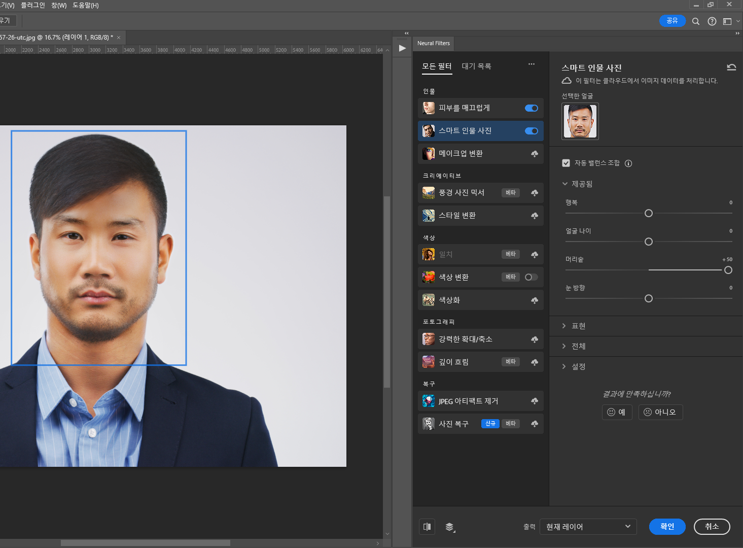Click the 사진 복구 filter thumbnail icon
The height and width of the screenshot is (548, 743).
(429, 424)
